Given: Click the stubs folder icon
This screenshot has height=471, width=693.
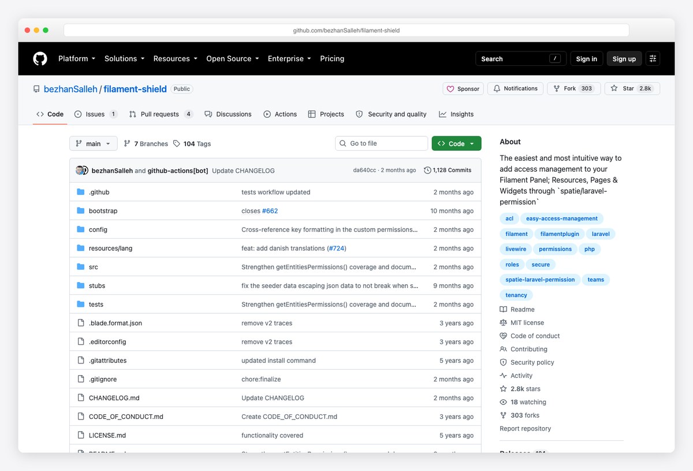Looking at the screenshot, I should click(81, 285).
